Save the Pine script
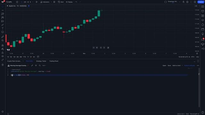 click(x=169, y=65)
